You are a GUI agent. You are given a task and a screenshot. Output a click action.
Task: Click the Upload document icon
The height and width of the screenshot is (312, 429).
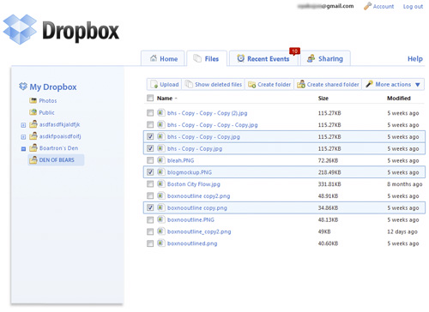click(154, 84)
